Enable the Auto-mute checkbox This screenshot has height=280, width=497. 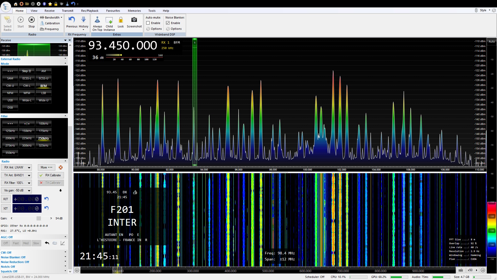148,23
